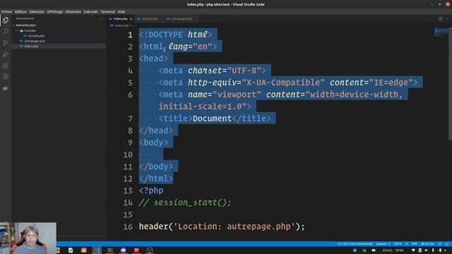Click the speaker volume tray icon
This screenshot has height=254, width=452.
[x=427, y=250]
